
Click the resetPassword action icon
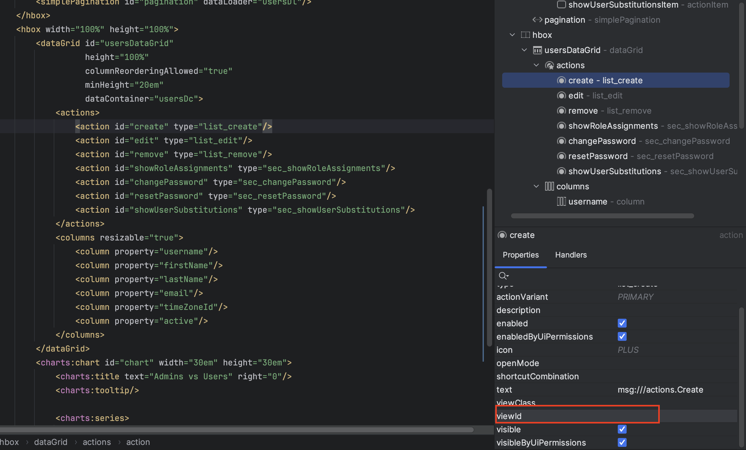561,156
